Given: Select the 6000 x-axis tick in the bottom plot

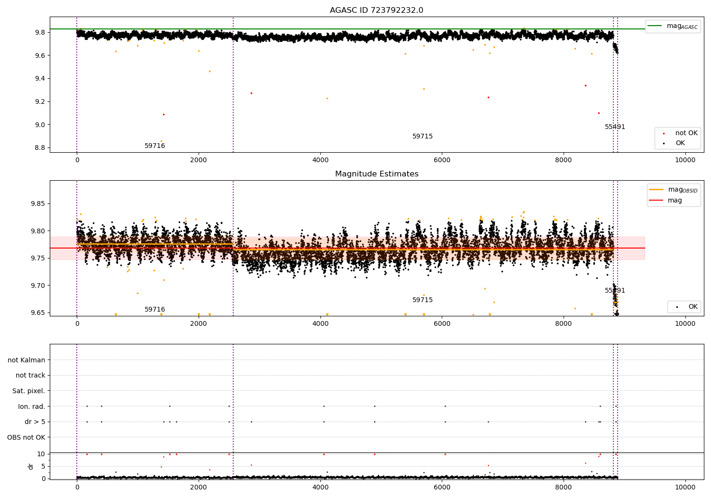Looking at the screenshot, I should (x=442, y=488).
